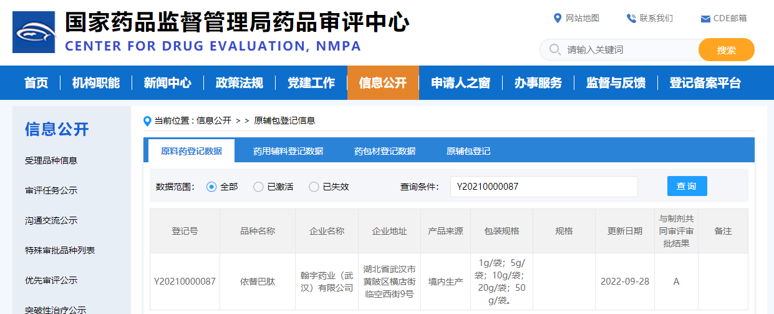Open 优先审评公示 in the sidebar
The image size is (774, 314).
click(51, 280)
